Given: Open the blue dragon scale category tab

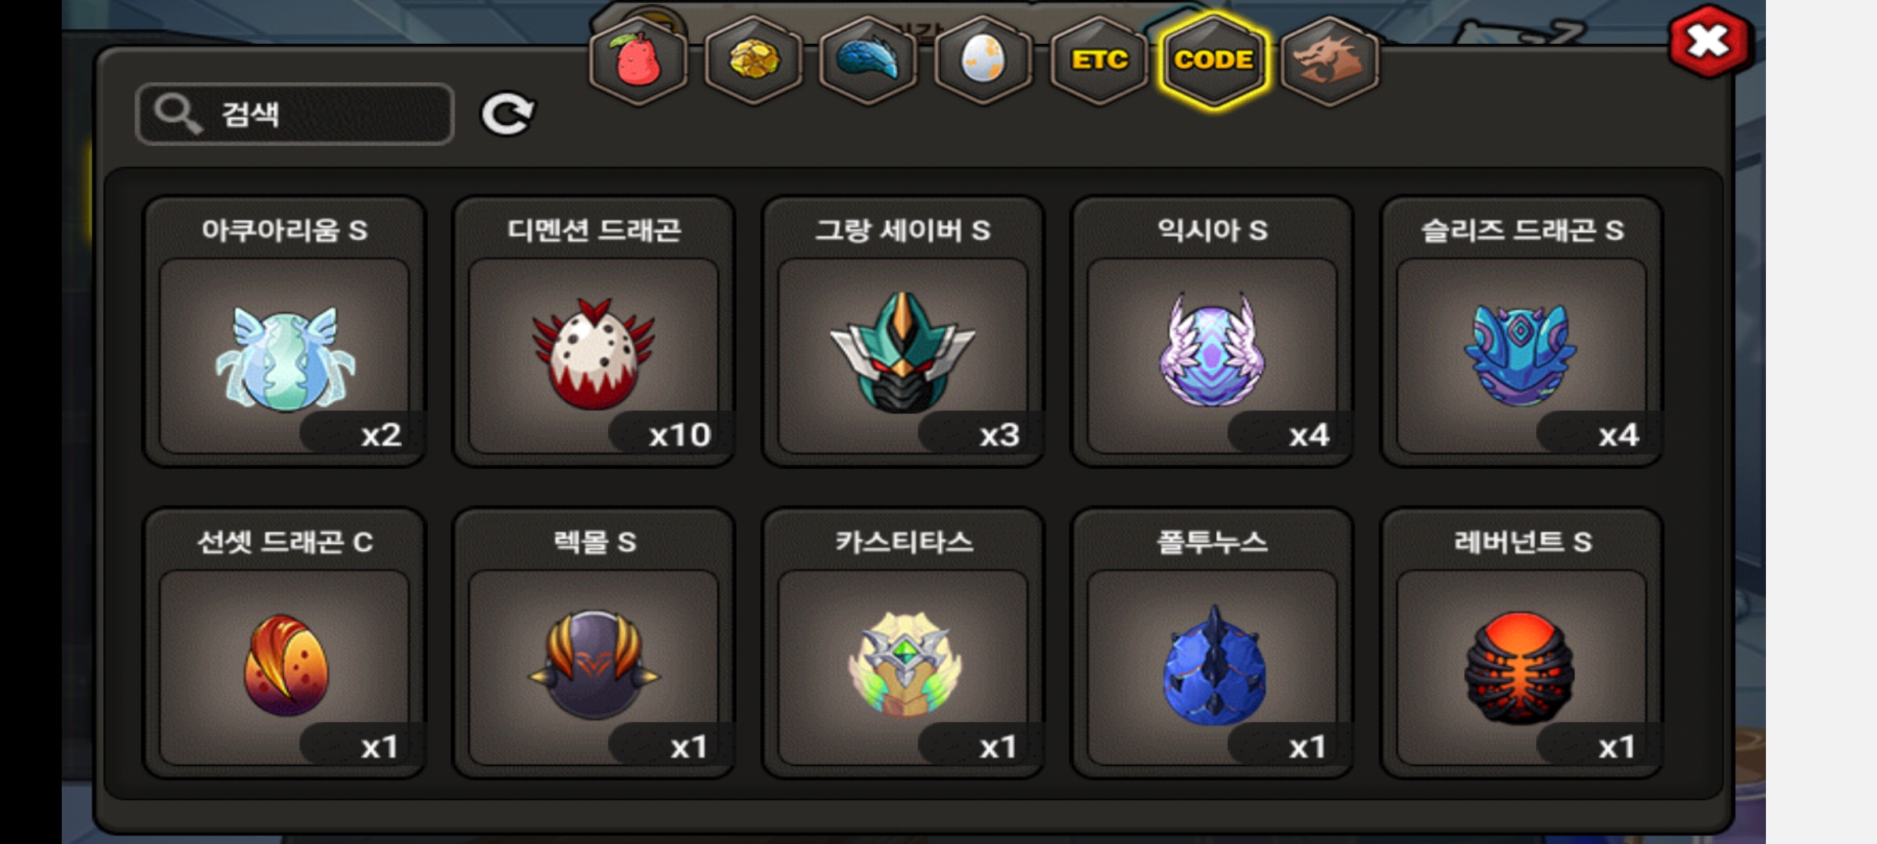Looking at the screenshot, I should click(868, 61).
